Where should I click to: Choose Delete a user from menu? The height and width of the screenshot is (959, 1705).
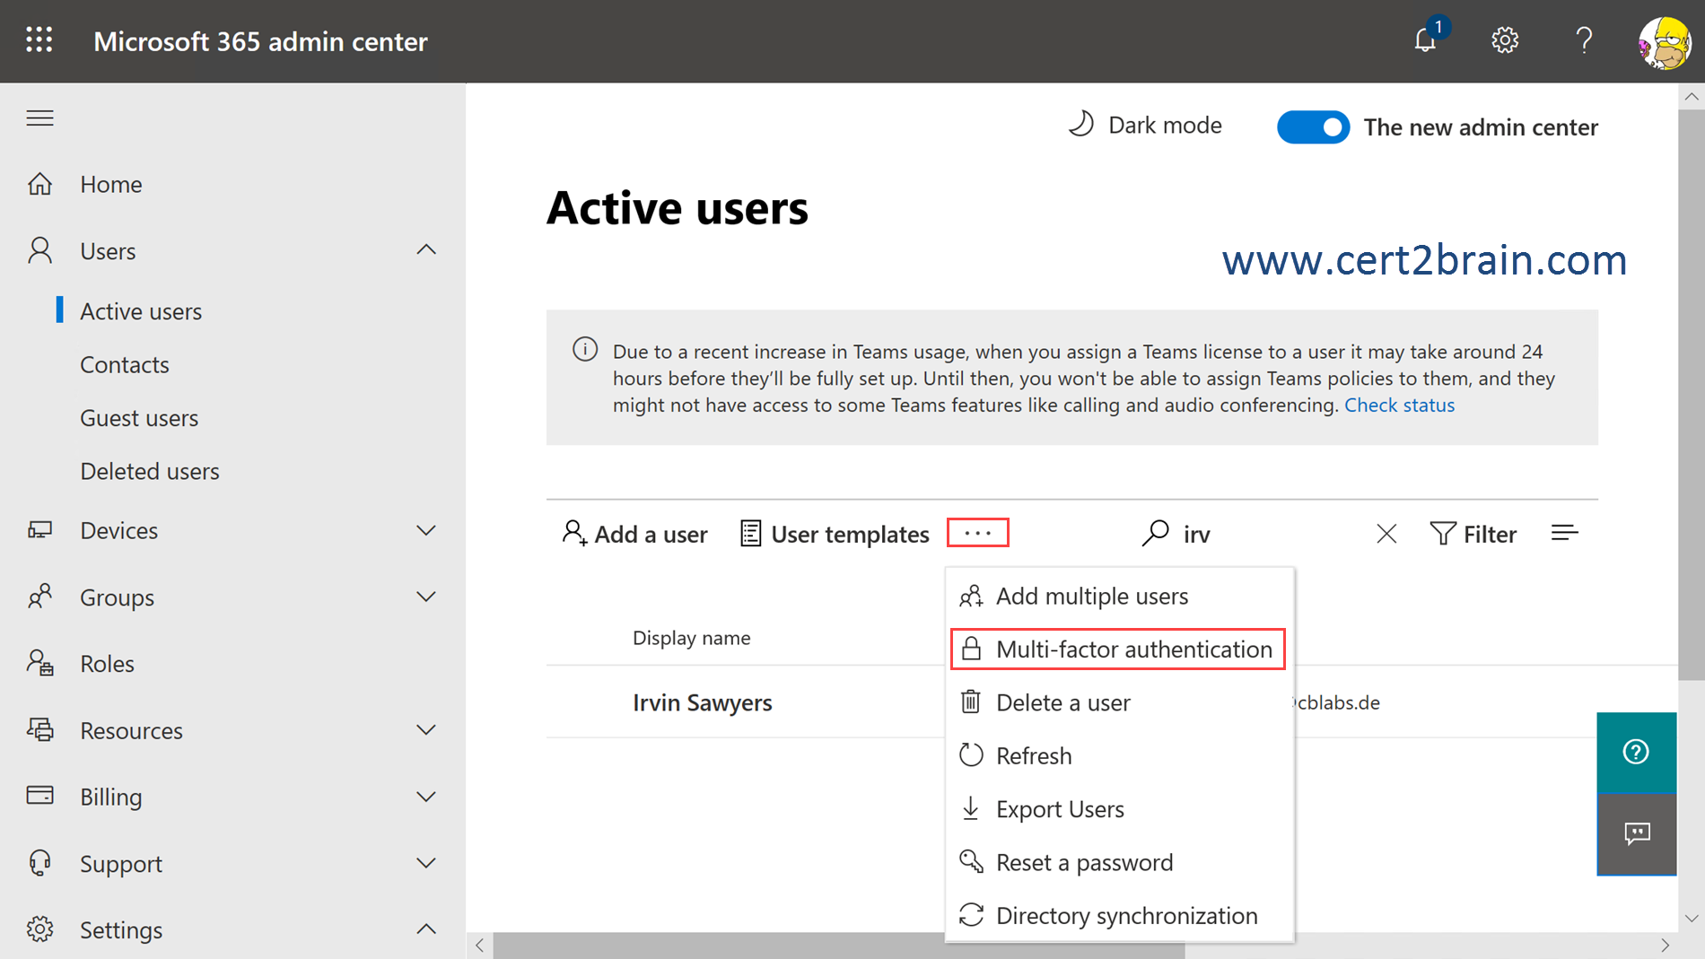coord(1119,702)
